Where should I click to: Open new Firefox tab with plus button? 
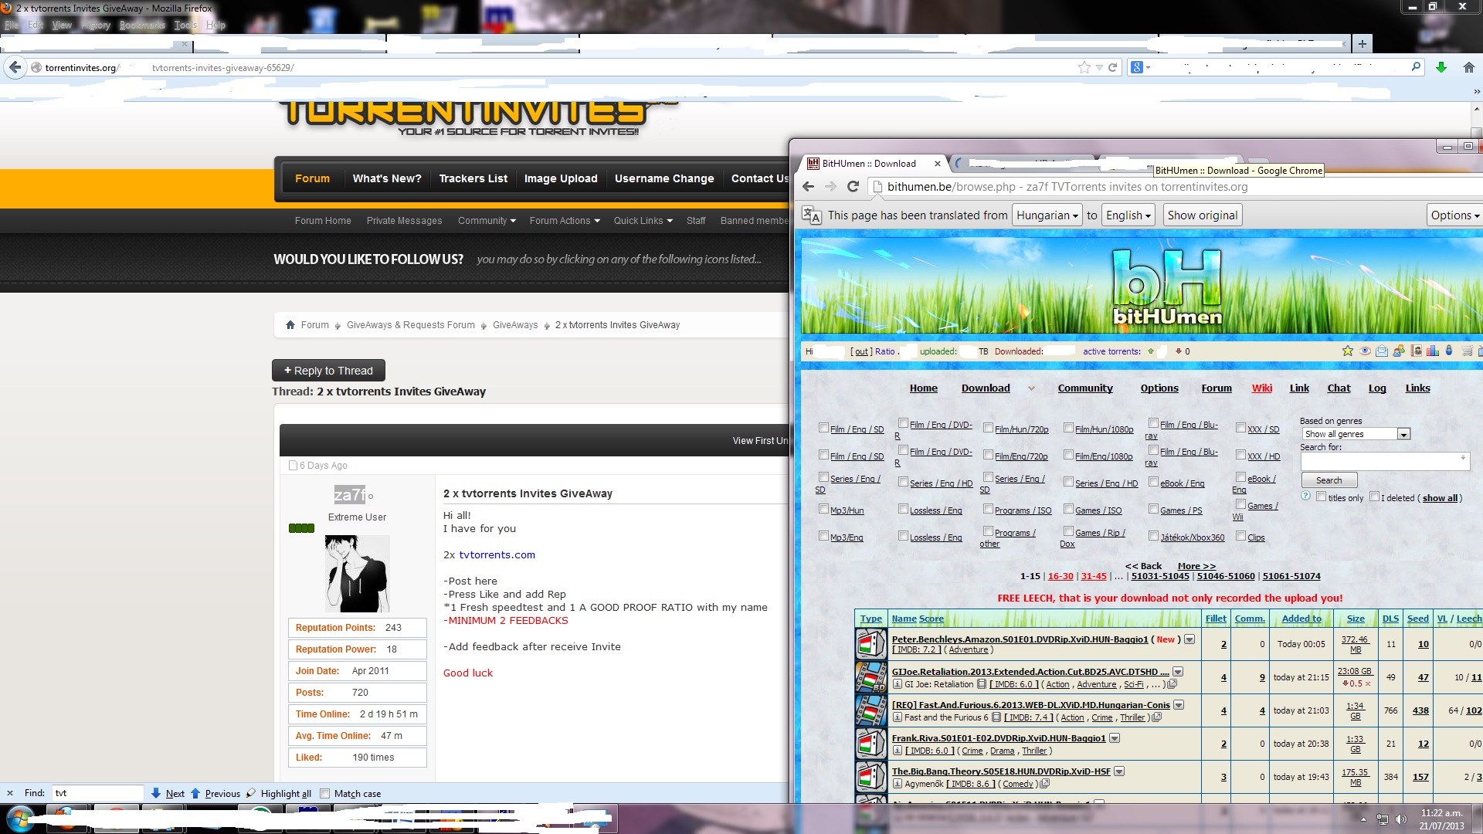coord(1363,44)
